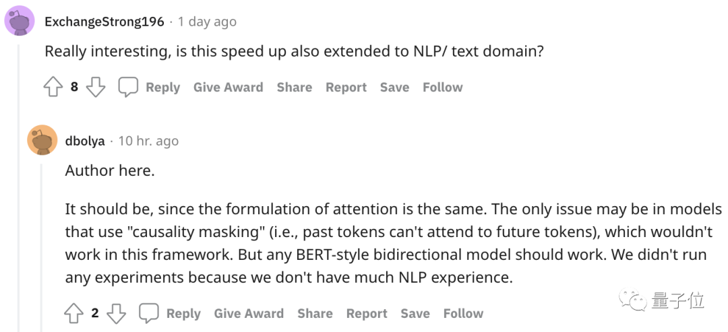Report ExchangeStrong196's comment

[346, 88]
